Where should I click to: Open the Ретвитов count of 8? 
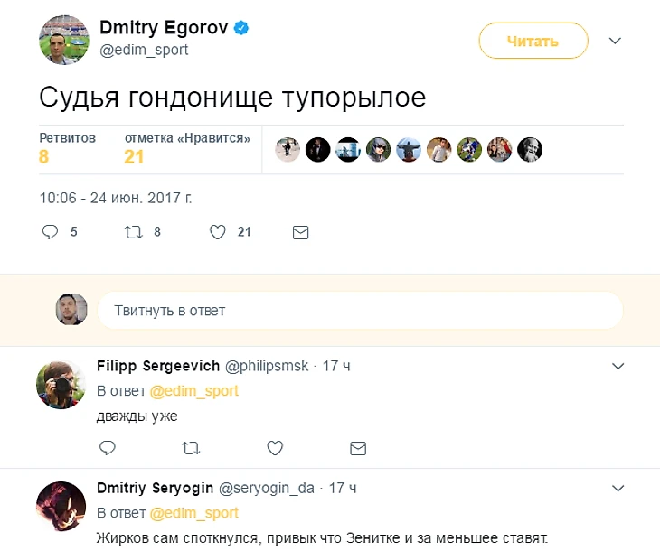pyautogui.click(x=45, y=157)
